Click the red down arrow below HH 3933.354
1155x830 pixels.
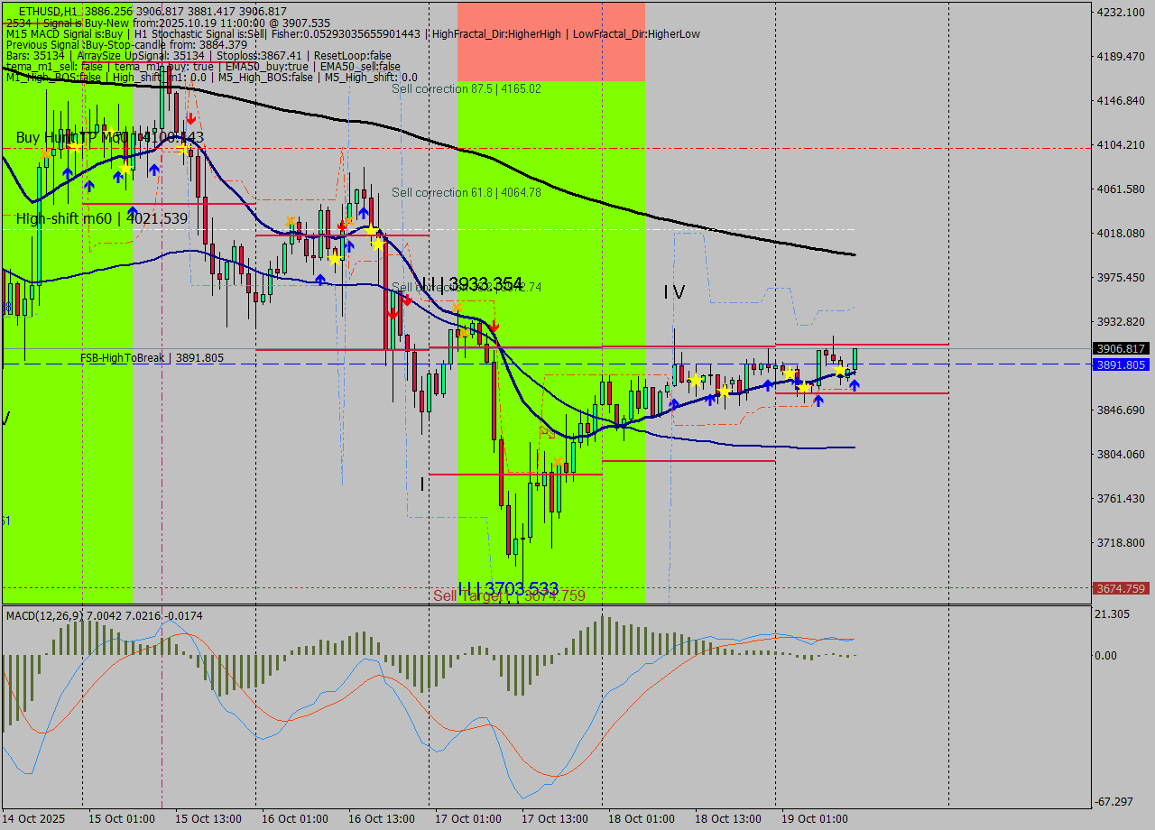494,326
